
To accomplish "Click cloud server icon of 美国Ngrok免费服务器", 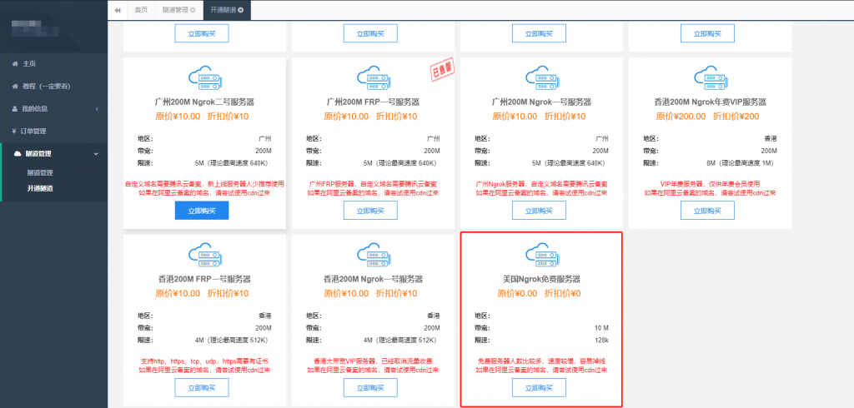I will coord(541,256).
